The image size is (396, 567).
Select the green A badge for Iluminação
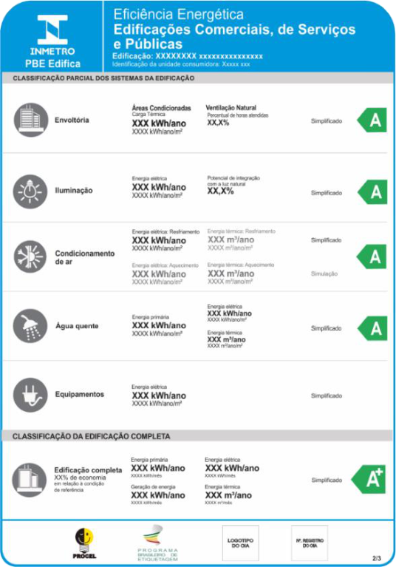[372, 192]
